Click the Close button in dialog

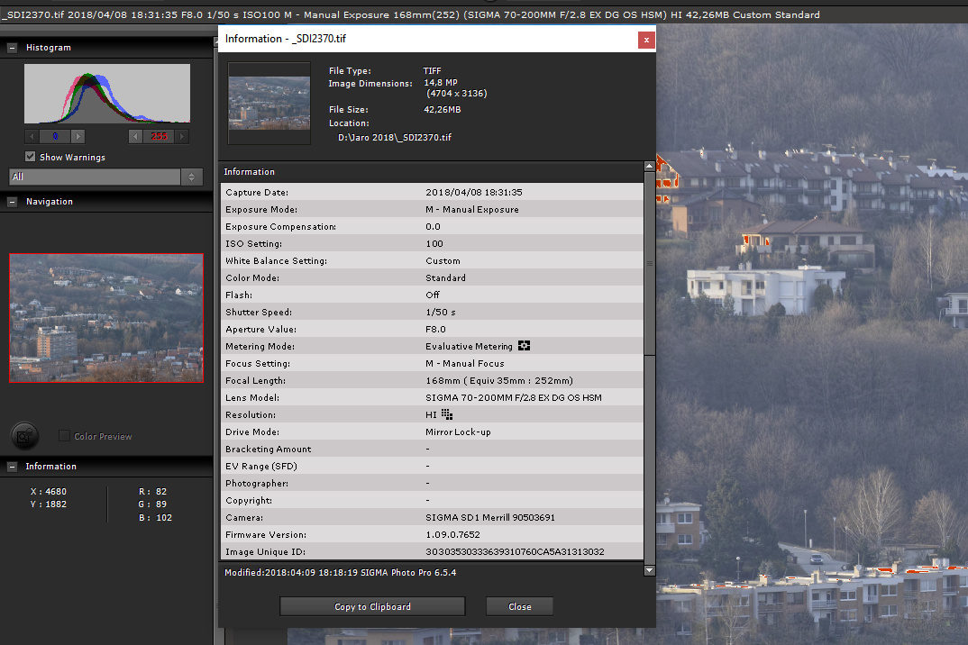coord(519,606)
